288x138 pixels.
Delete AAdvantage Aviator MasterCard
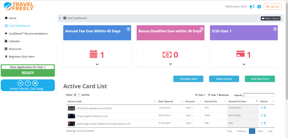click(x=265, y=123)
